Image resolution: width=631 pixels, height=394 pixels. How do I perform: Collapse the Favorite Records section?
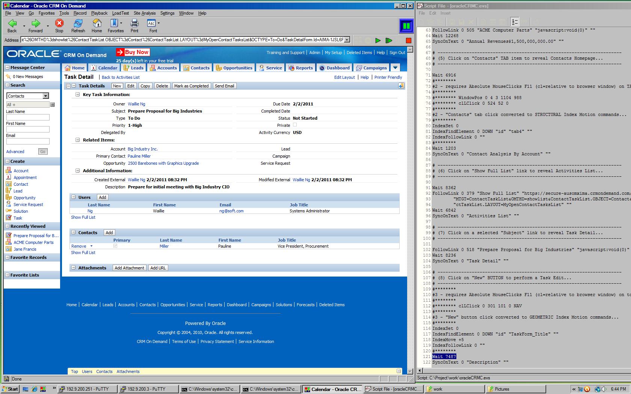click(7, 257)
